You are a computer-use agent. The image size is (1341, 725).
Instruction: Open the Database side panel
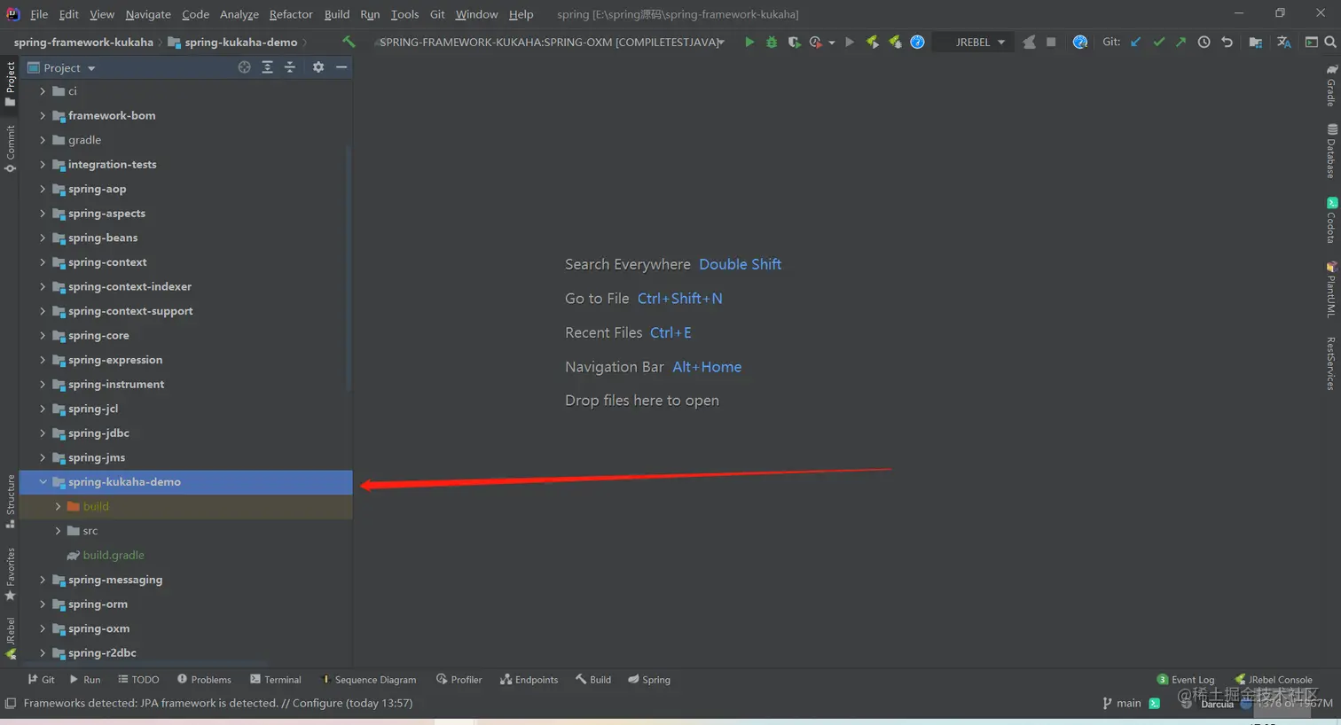click(1331, 151)
